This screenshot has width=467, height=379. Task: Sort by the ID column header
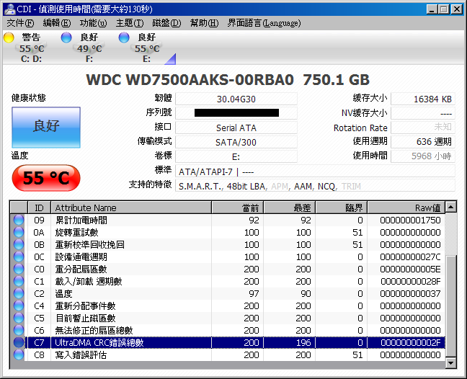(x=39, y=208)
